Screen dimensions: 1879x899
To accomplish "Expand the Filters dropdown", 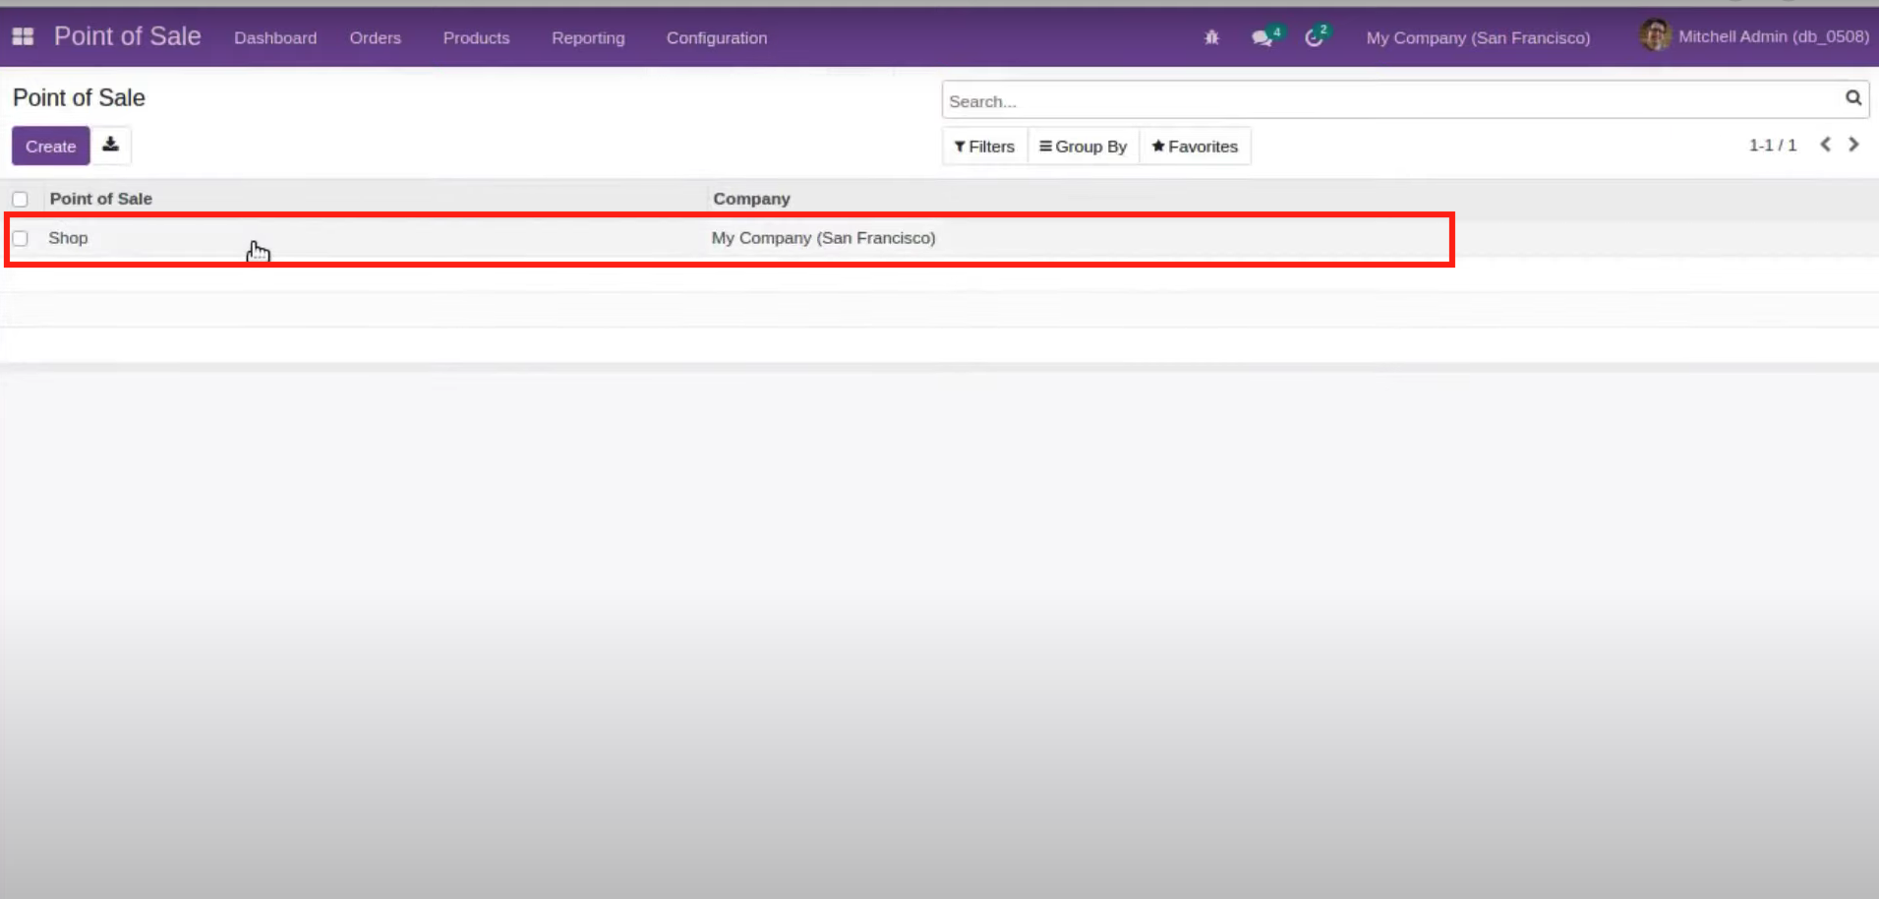I will point(984,147).
